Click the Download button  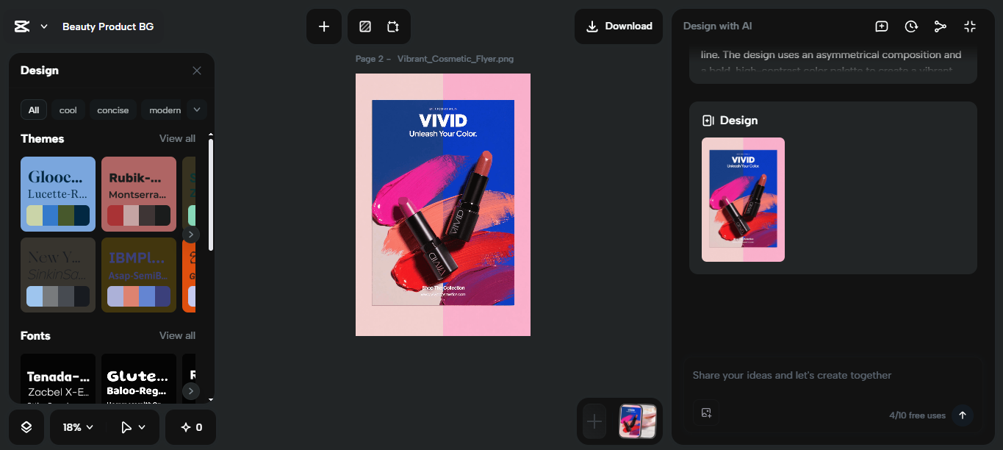click(x=618, y=26)
